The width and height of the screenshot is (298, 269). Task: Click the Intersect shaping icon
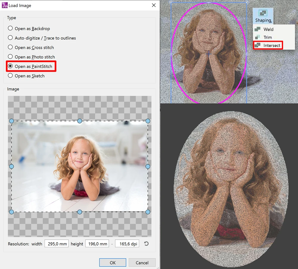pos(257,45)
